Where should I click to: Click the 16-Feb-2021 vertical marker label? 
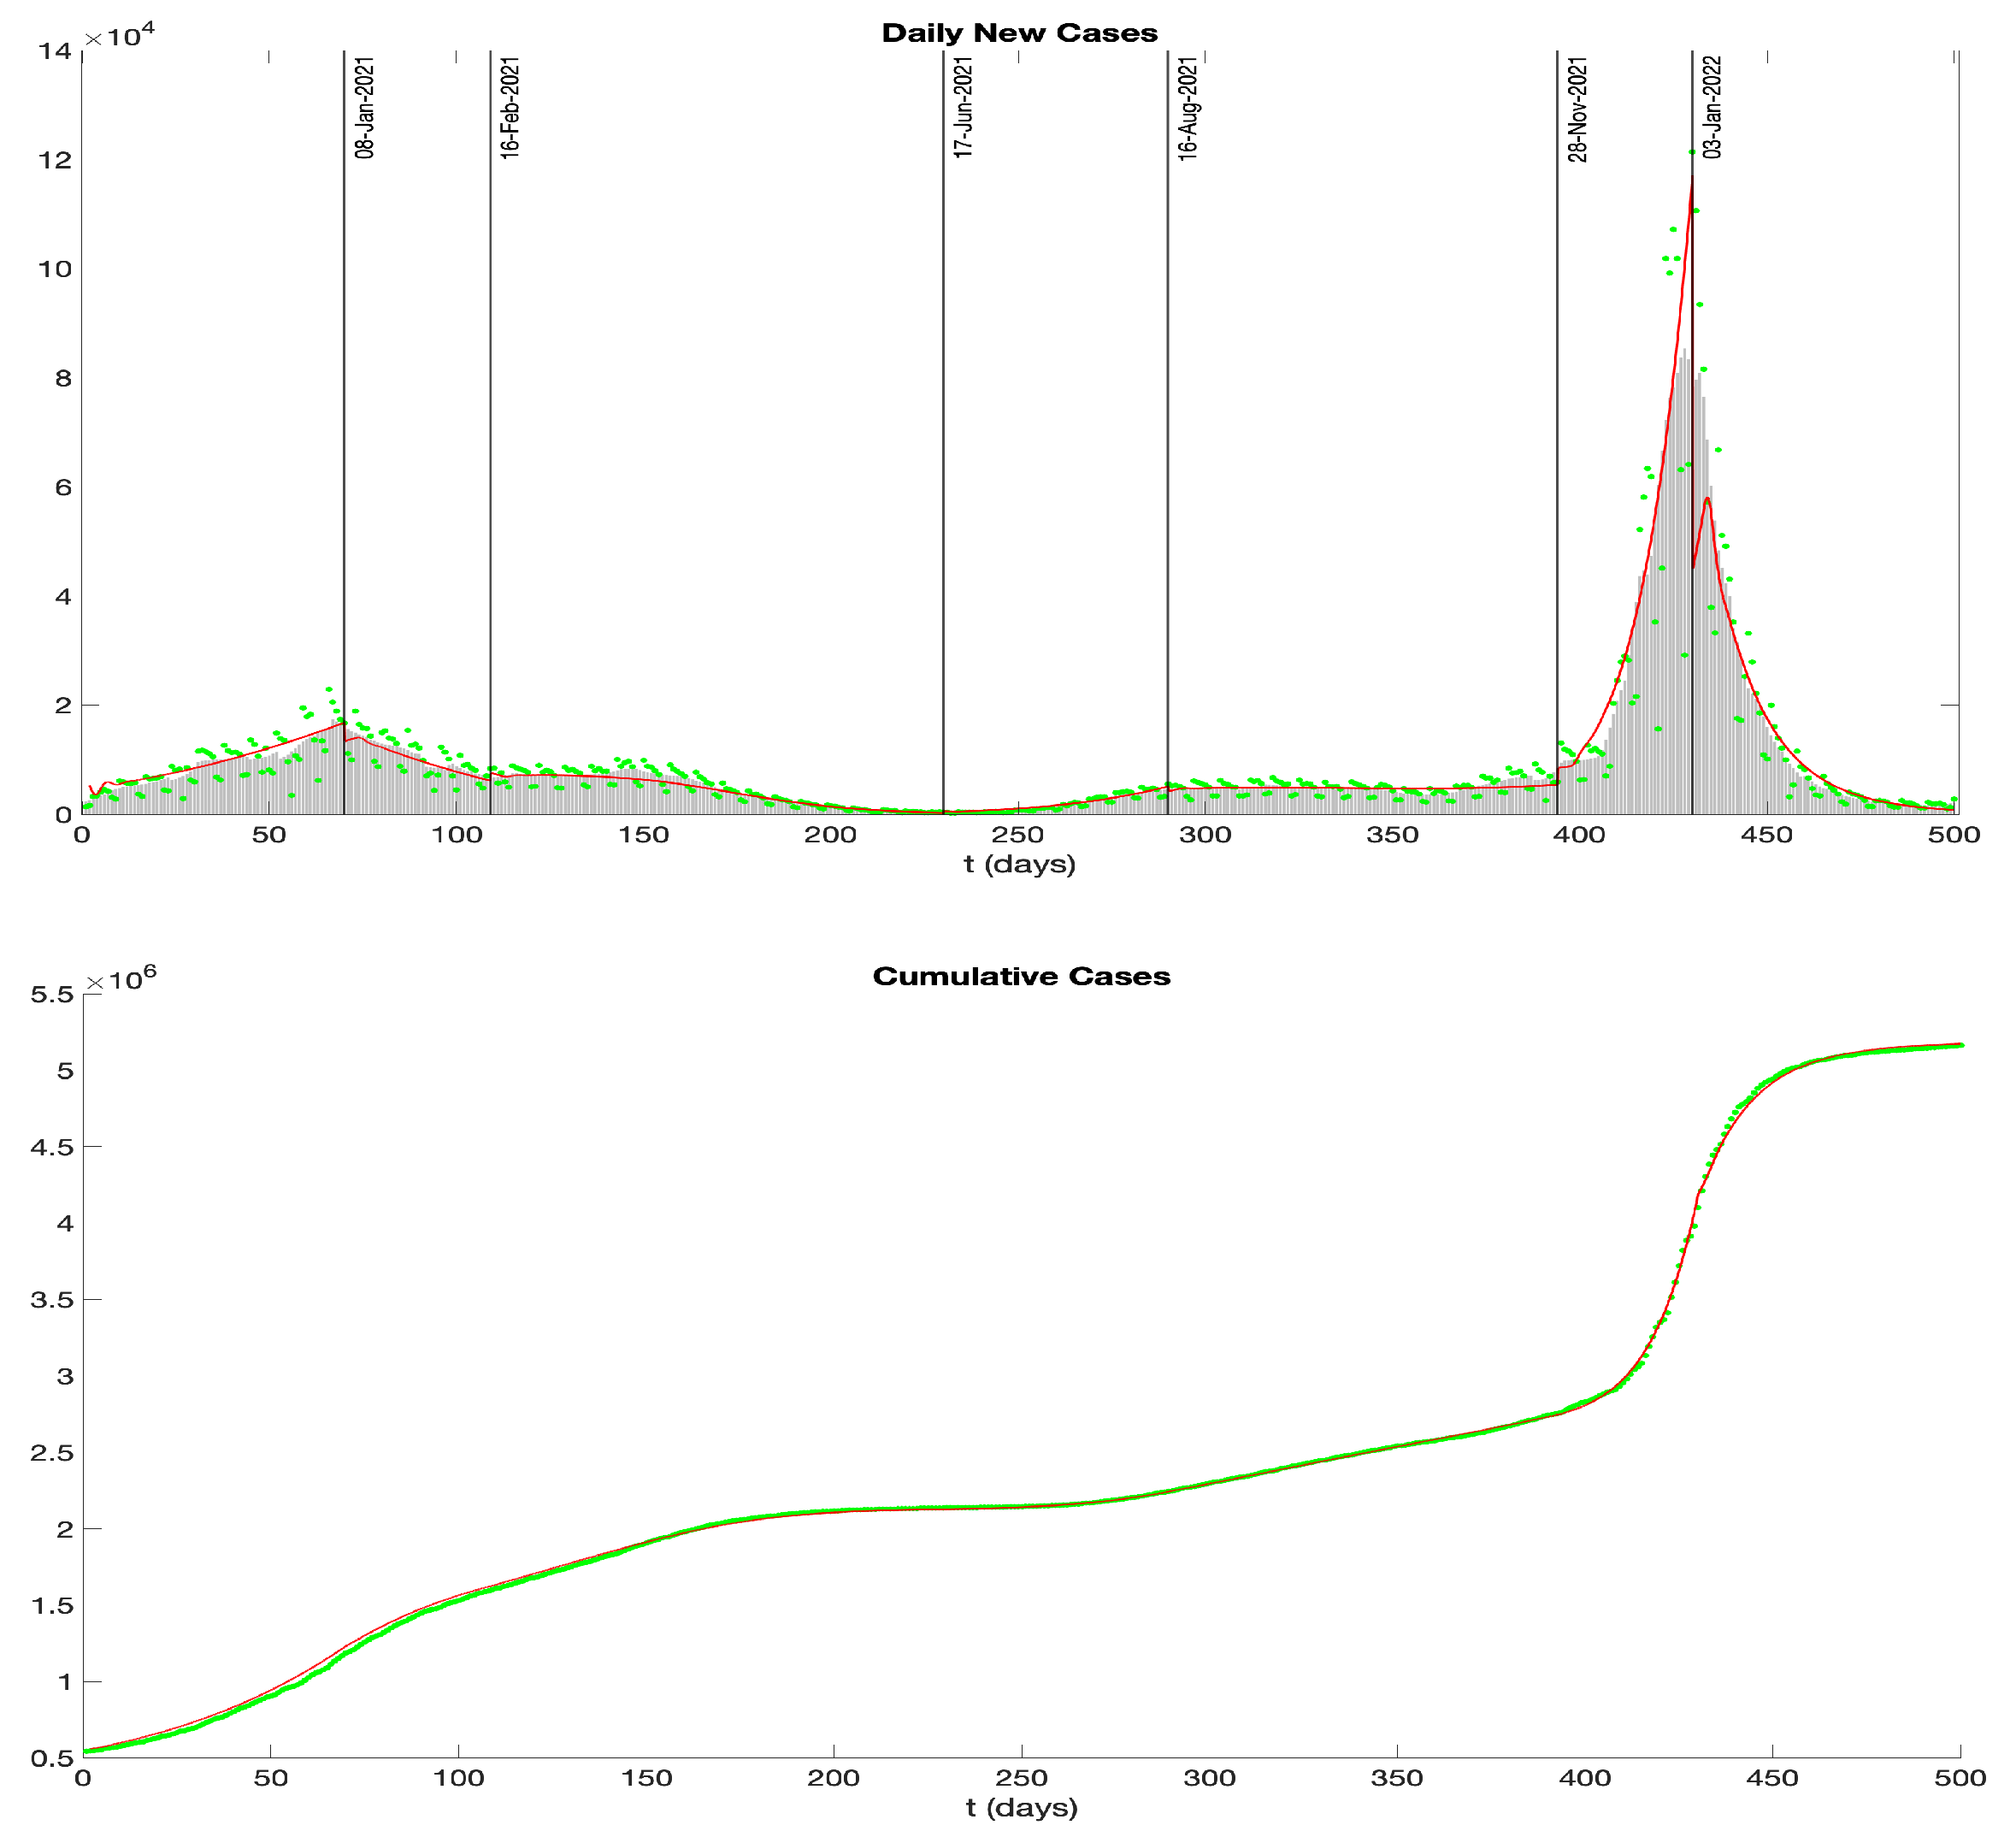pos(510,108)
